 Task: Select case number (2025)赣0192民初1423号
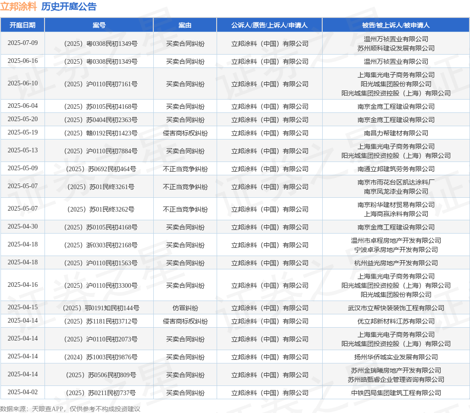[x=101, y=133]
